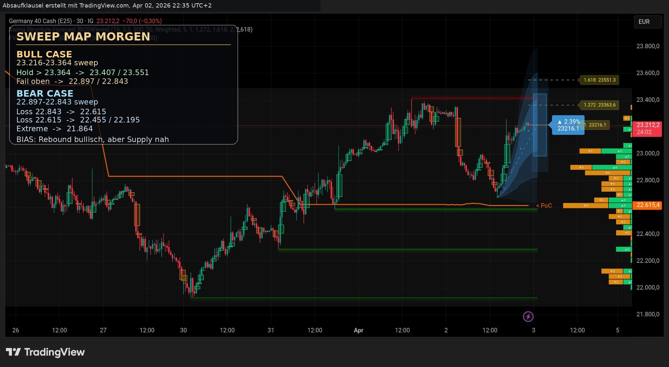Click the Apr date on time axis
This screenshot has height=367, width=669.
coord(358,330)
